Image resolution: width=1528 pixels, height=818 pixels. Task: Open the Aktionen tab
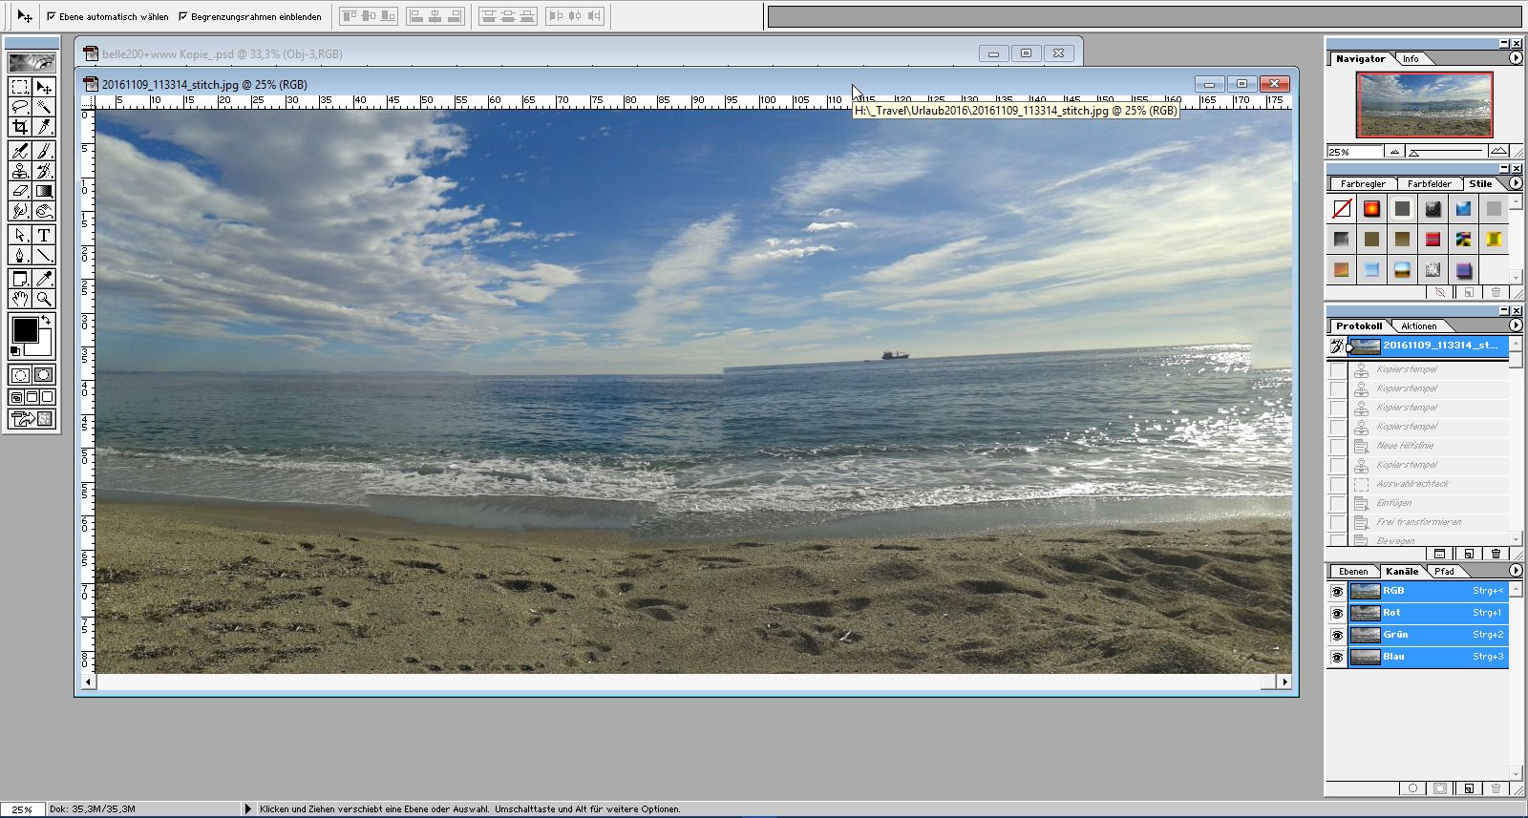[x=1418, y=326]
